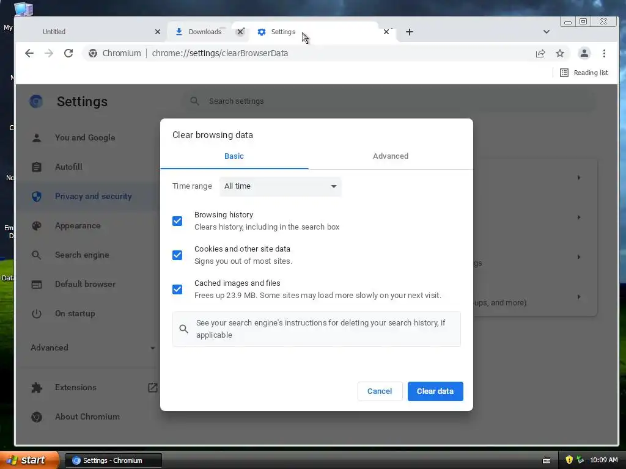Click the Appearance palette icon
This screenshot has height=469, width=626.
[x=36, y=226]
